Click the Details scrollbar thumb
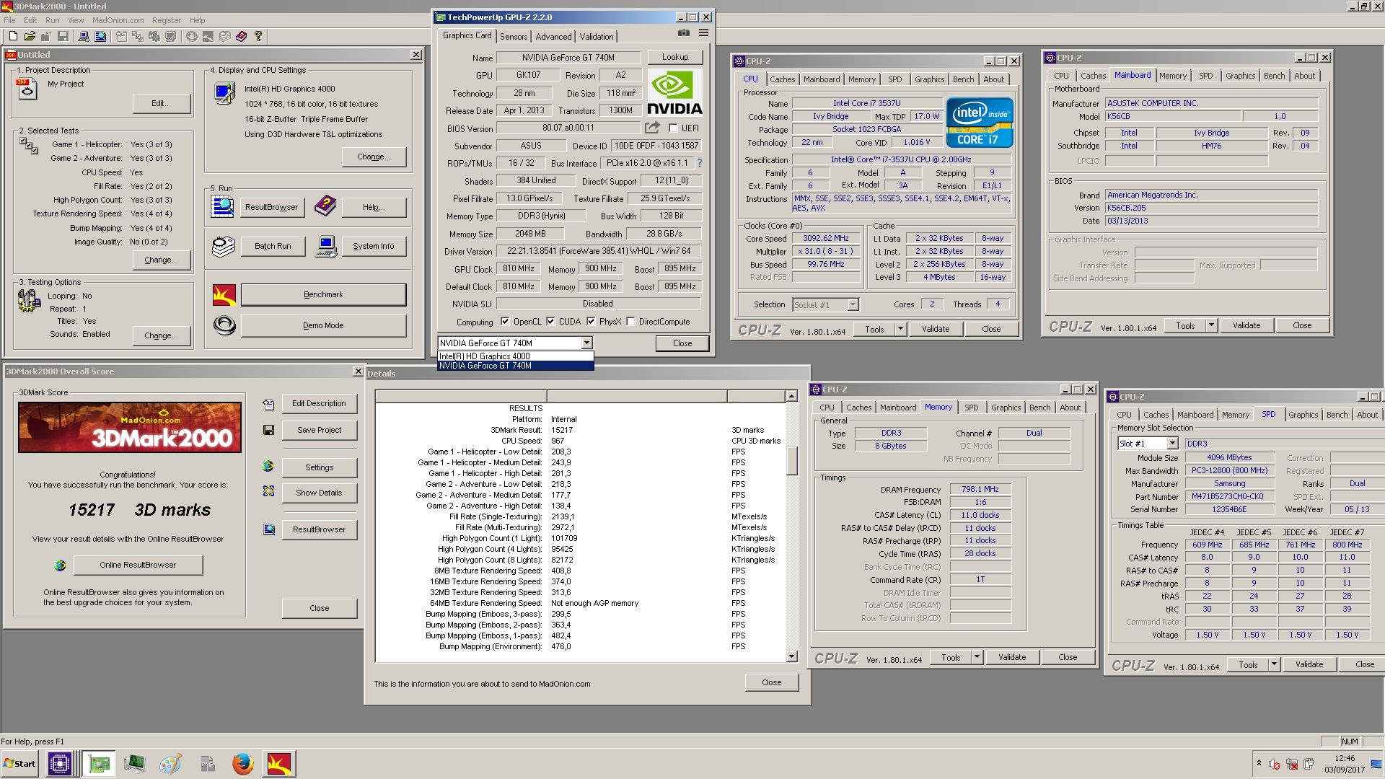Screen dimensions: 1385x779 791,460
